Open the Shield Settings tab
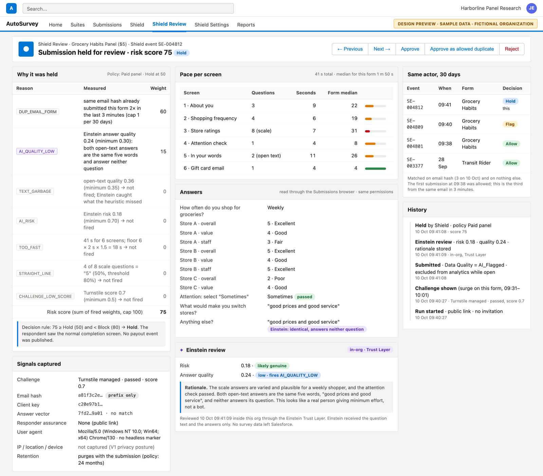Image resolution: width=543 pixels, height=476 pixels. coord(212,25)
